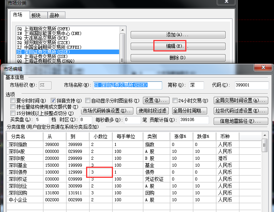Click the 添加(A)... button

178,35
